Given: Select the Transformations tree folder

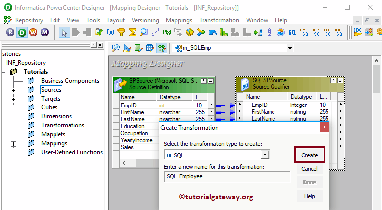Looking at the screenshot, I should (x=62, y=125).
